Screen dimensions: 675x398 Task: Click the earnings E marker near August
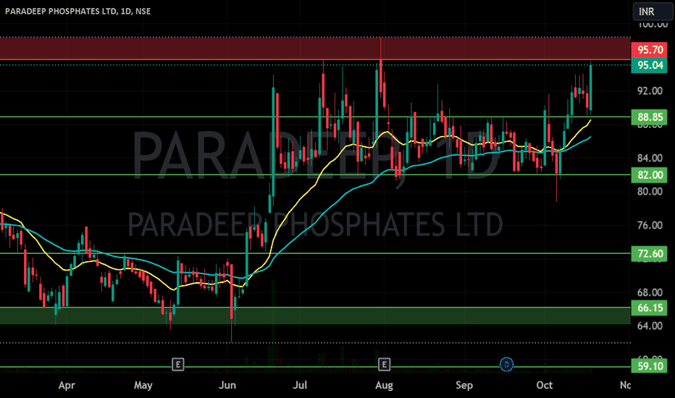click(x=384, y=365)
